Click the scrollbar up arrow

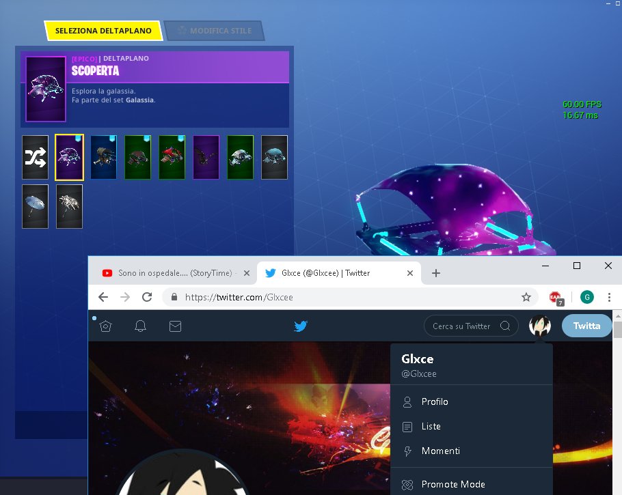[x=618, y=316]
